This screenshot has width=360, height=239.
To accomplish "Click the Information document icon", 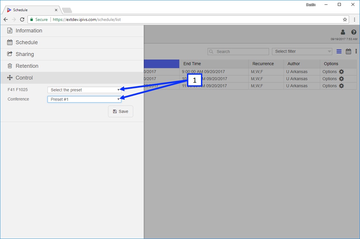I will 10,31.
